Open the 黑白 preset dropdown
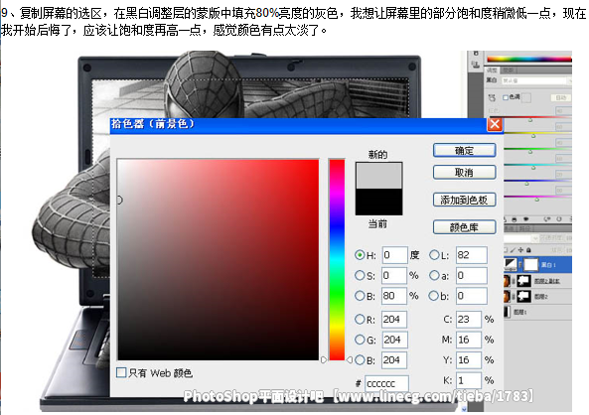 (x=536, y=80)
